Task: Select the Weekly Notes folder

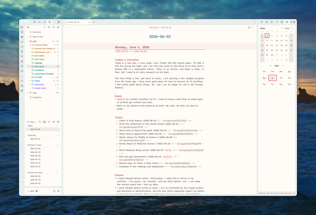Action: coord(41,88)
